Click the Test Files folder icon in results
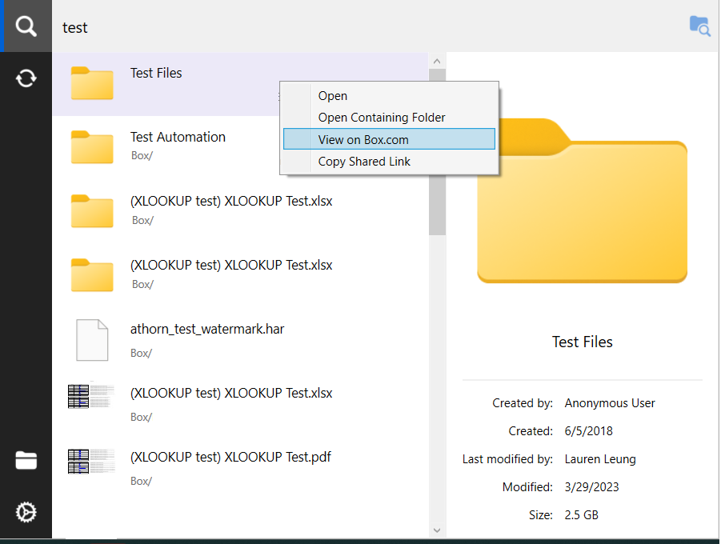 tap(91, 83)
